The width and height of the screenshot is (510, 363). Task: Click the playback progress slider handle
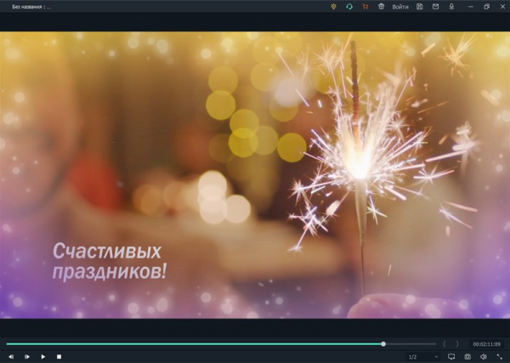383,344
